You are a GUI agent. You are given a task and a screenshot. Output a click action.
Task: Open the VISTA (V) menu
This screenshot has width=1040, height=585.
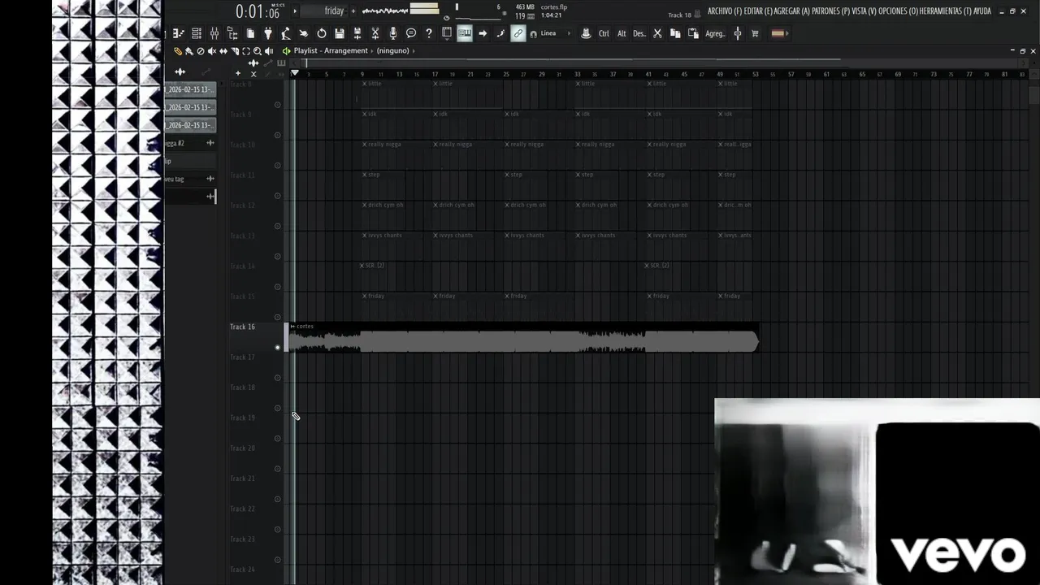(864, 11)
